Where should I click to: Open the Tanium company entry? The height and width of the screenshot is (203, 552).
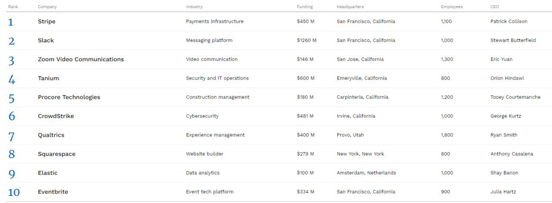coord(48,78)
